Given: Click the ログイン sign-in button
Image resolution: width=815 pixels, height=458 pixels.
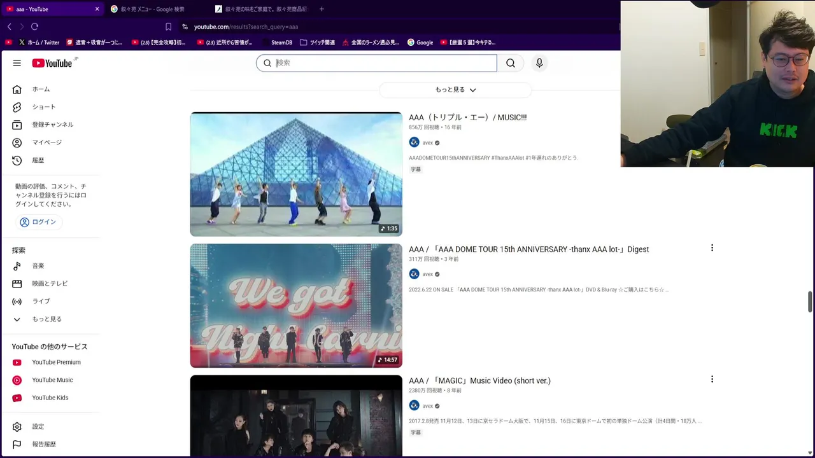Looking at the screenshot, I should coord(38,222).
